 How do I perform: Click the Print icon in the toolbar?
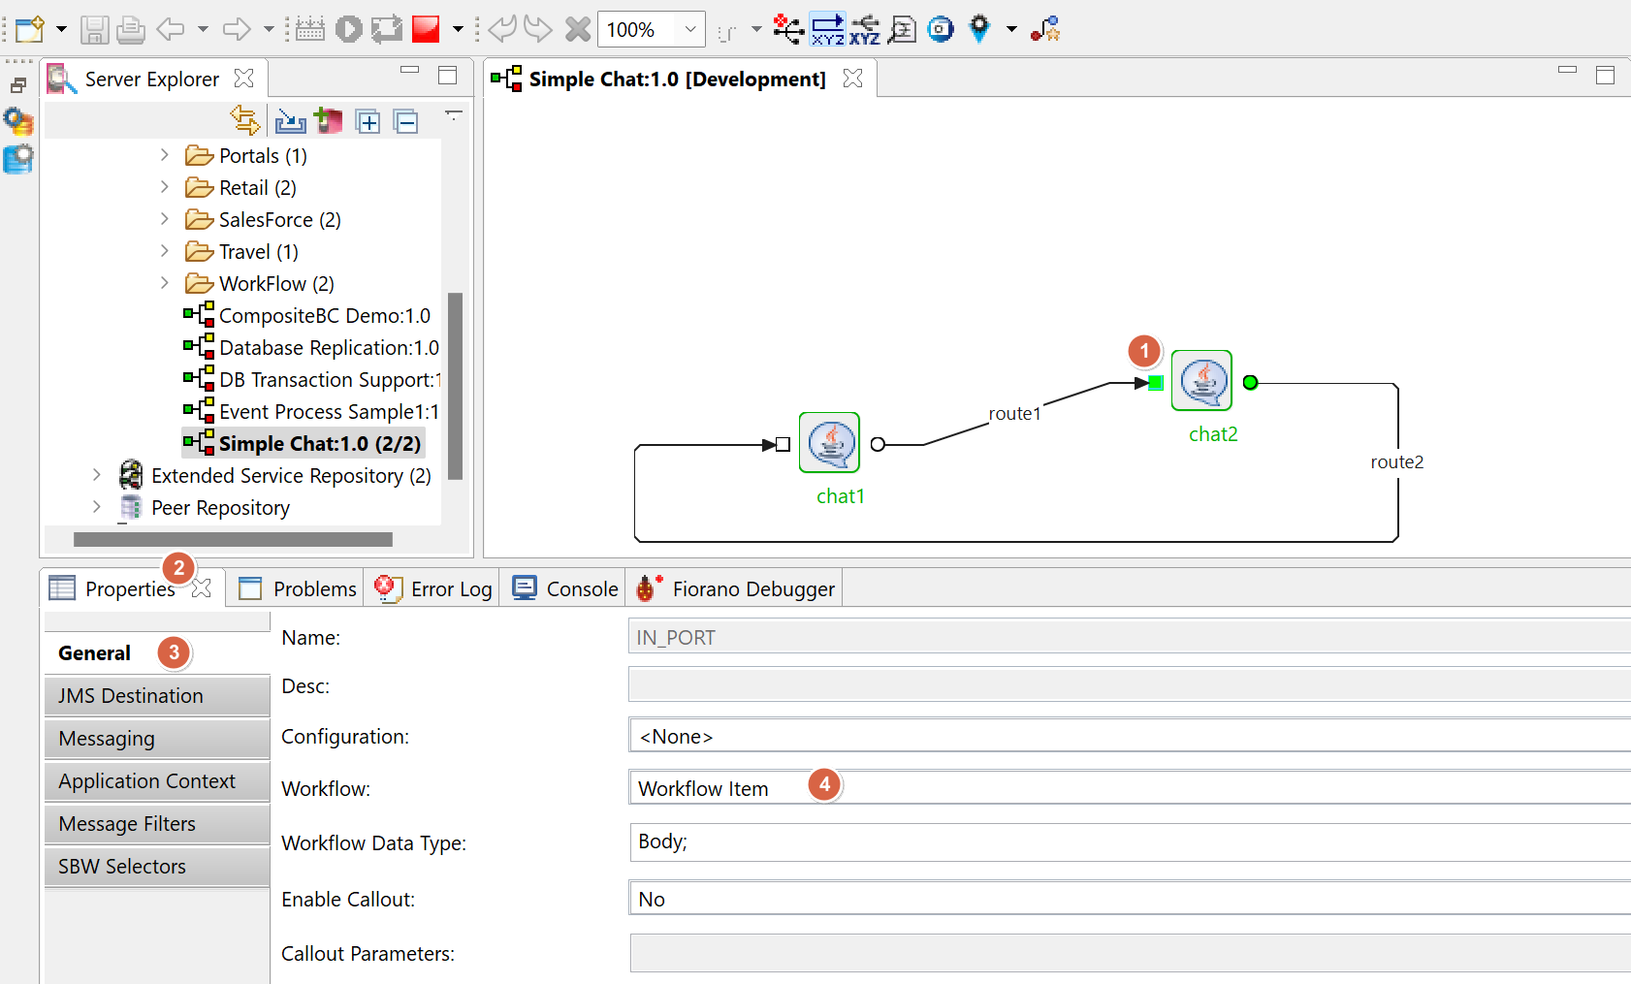point(131,29)
